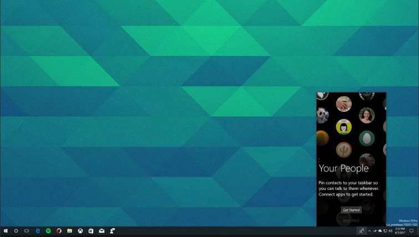This screenshot has height=237, width=419.
Task: Expand hidden system tray icons
Action: click(370, 230)
